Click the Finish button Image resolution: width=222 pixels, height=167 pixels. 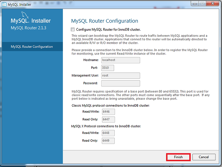178,157
